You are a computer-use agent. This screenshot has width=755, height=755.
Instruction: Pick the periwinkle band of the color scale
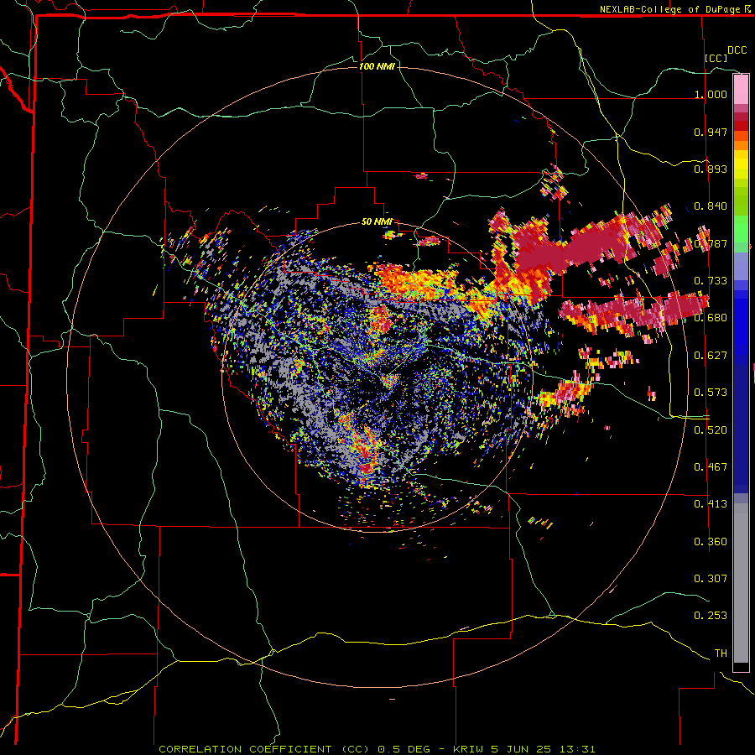[x=741, y=266]
